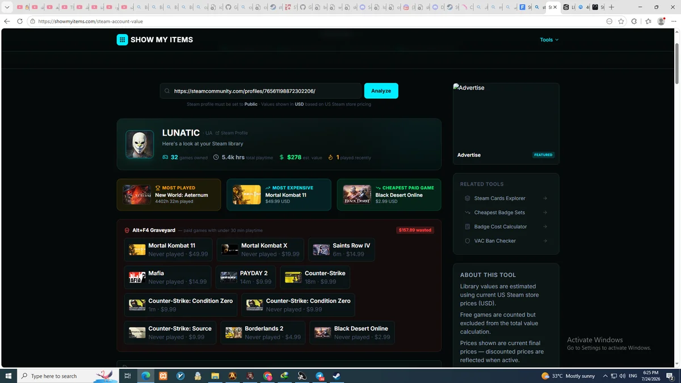Click the Black Desert Online cheapest game card

[x=389, y=195]
